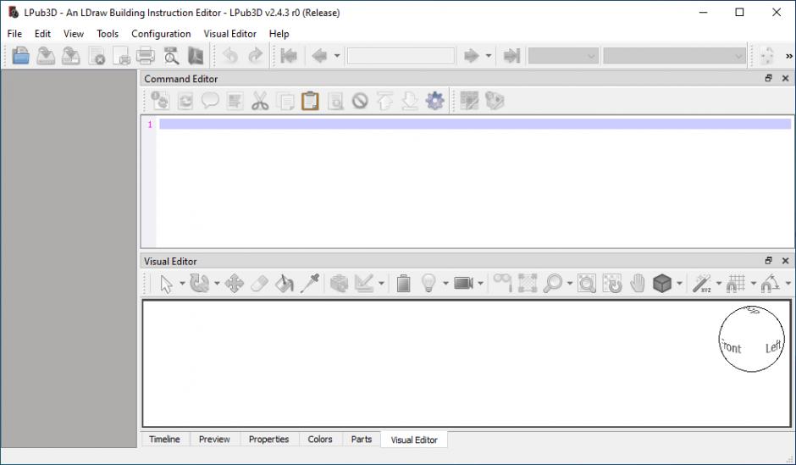Choose the Camera tool in Visual Editor
The height and width of the screenshot is (465, 796).
[463, 284]
